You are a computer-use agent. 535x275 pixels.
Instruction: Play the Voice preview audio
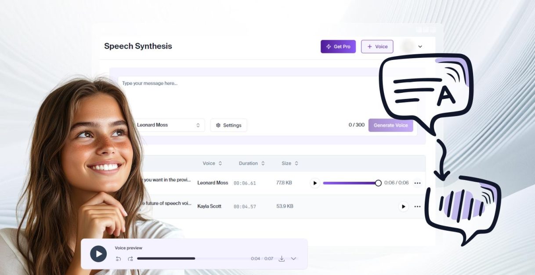coord(98,254)
